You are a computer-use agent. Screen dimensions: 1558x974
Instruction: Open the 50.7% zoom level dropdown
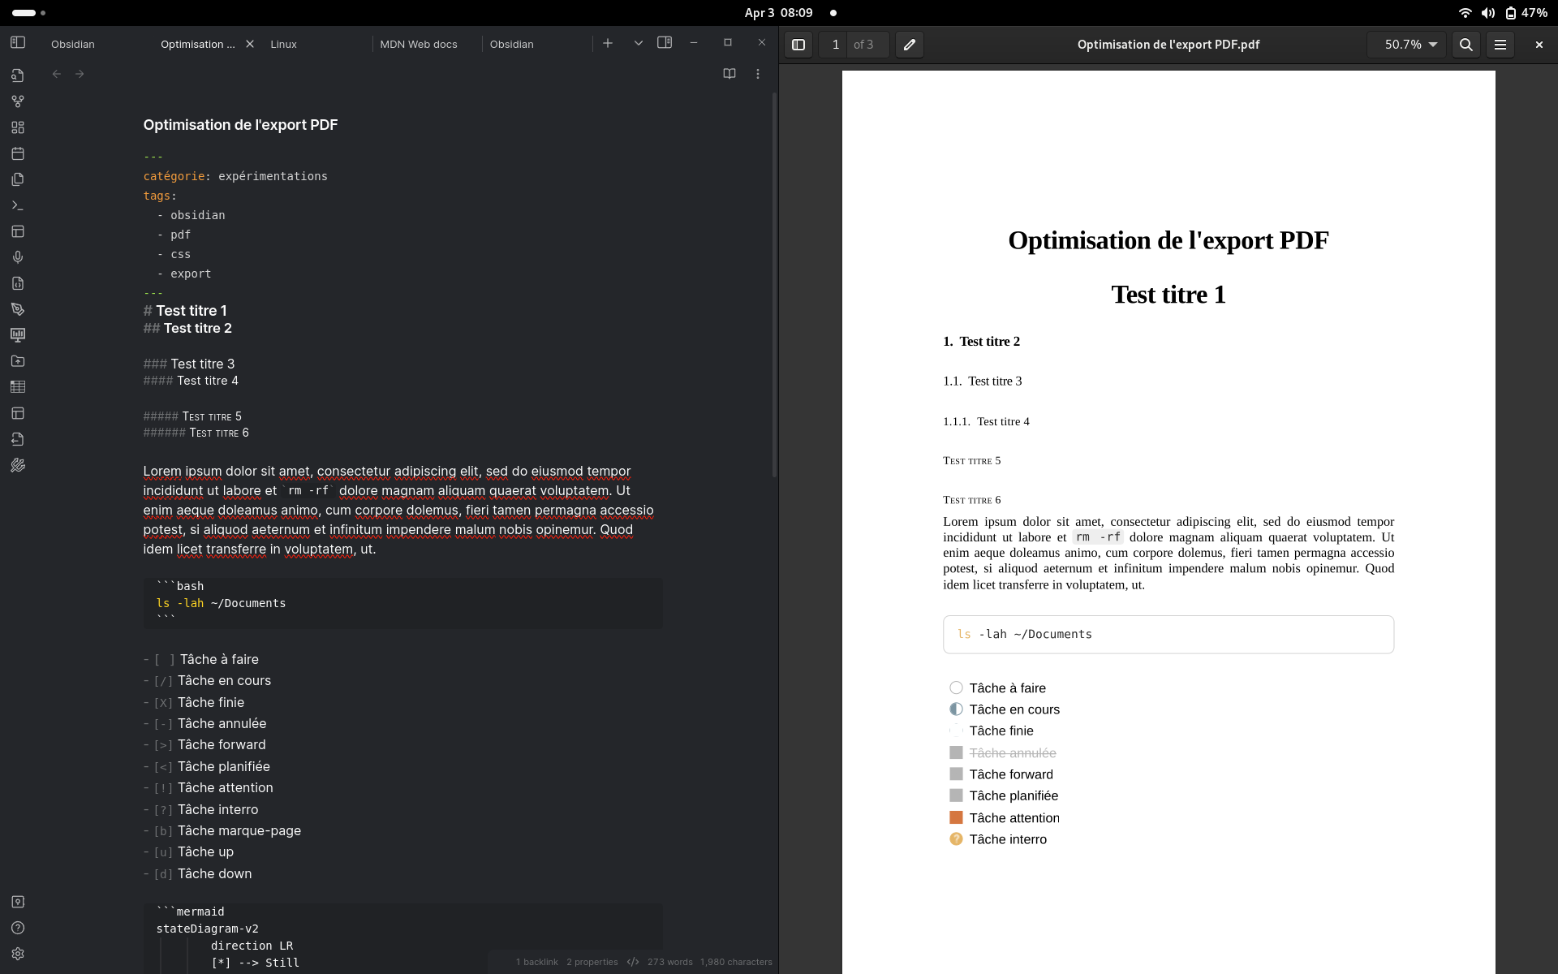(x=1406, y=45)
